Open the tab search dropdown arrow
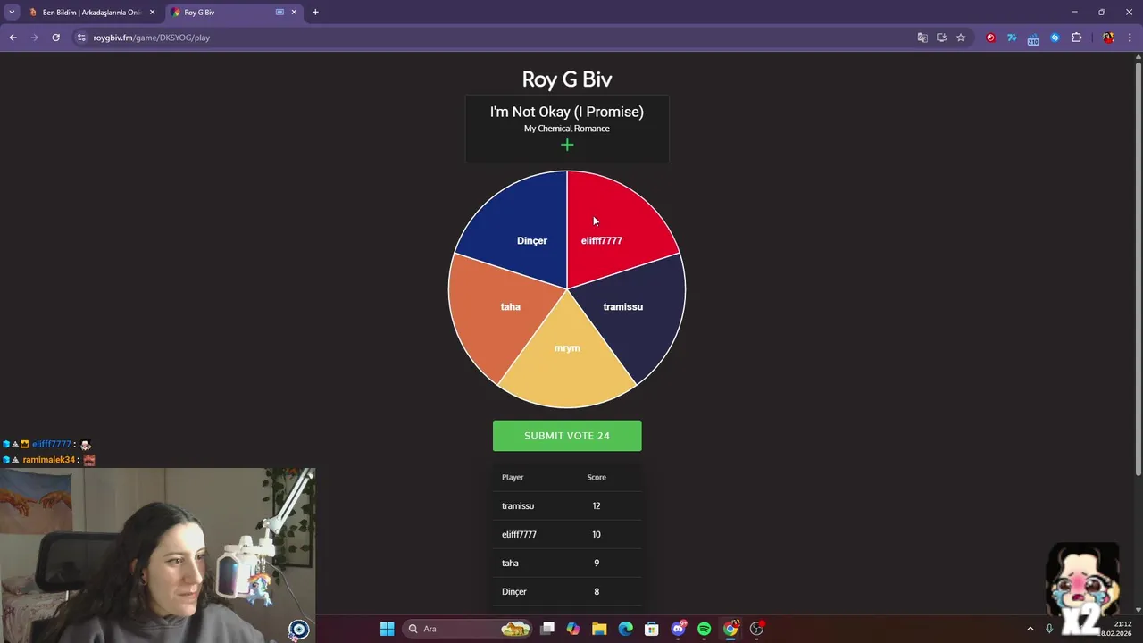 pyautogui.click(x=12, y=13)
